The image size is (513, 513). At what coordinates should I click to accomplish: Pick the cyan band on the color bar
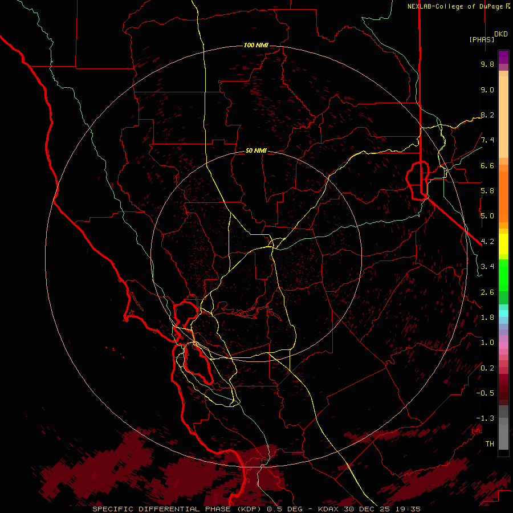pos(503,313)
